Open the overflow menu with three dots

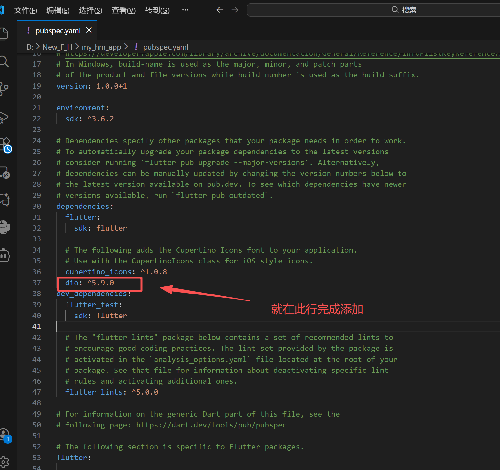(185, 10)
